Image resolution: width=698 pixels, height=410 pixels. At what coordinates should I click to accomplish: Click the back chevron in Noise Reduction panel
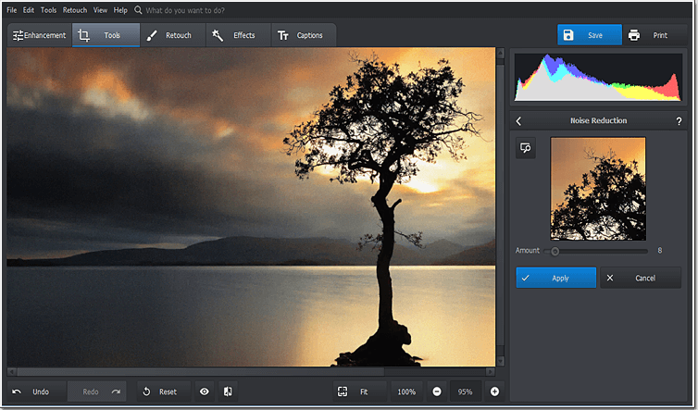pos(518,120)
